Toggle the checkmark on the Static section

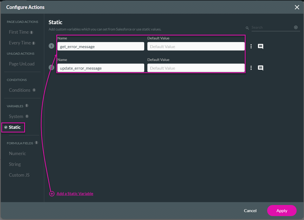pos(6,127)
